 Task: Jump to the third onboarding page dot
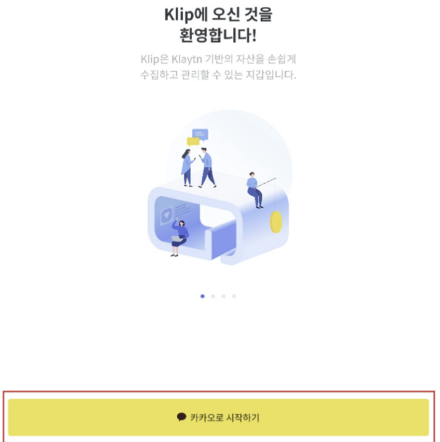[x=224, y=296]
